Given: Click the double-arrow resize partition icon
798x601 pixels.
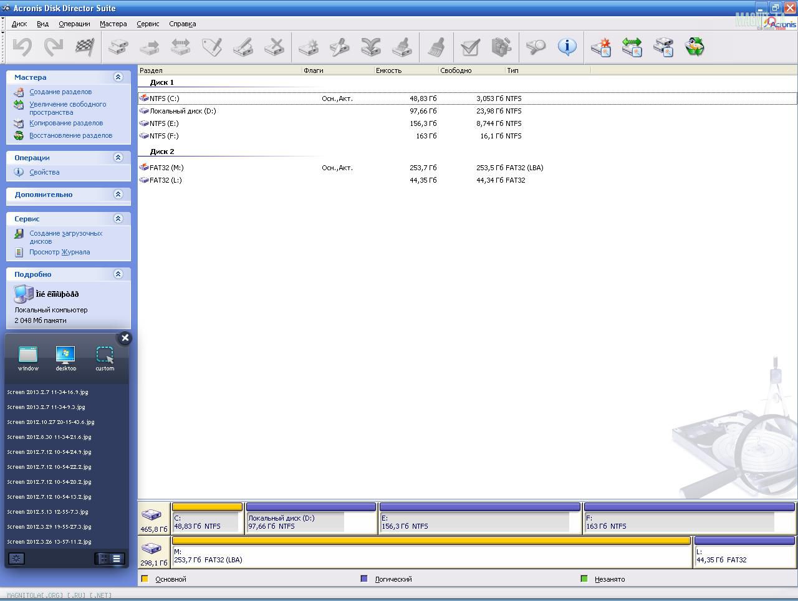Looking at the screenshot, I should tap(181, 47).
